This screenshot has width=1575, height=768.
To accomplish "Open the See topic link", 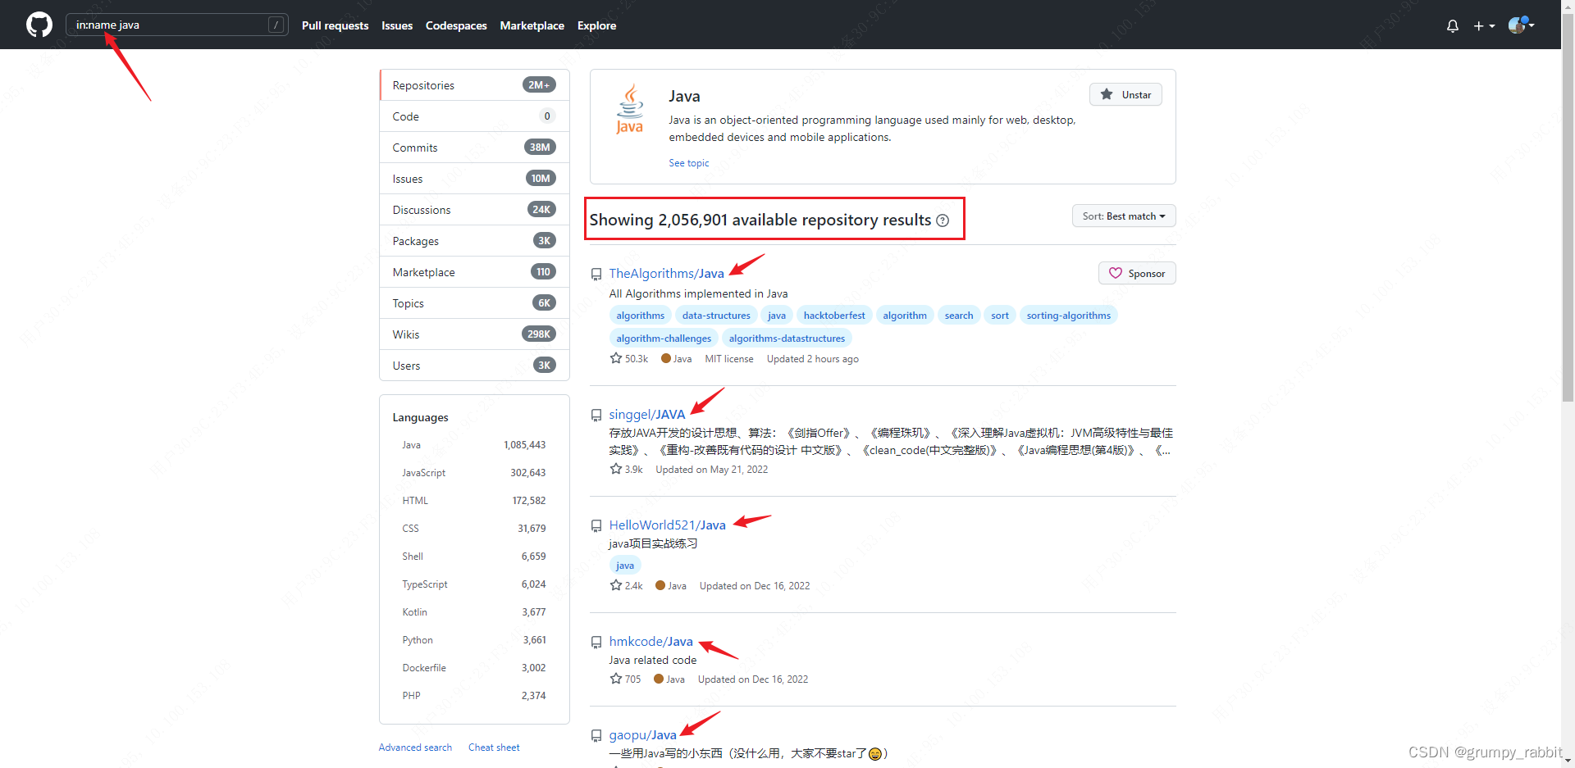I will 688,163.
